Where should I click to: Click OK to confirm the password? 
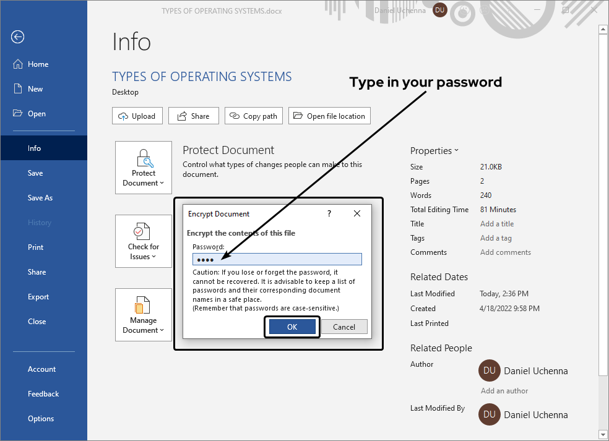[x=292, y=327]
